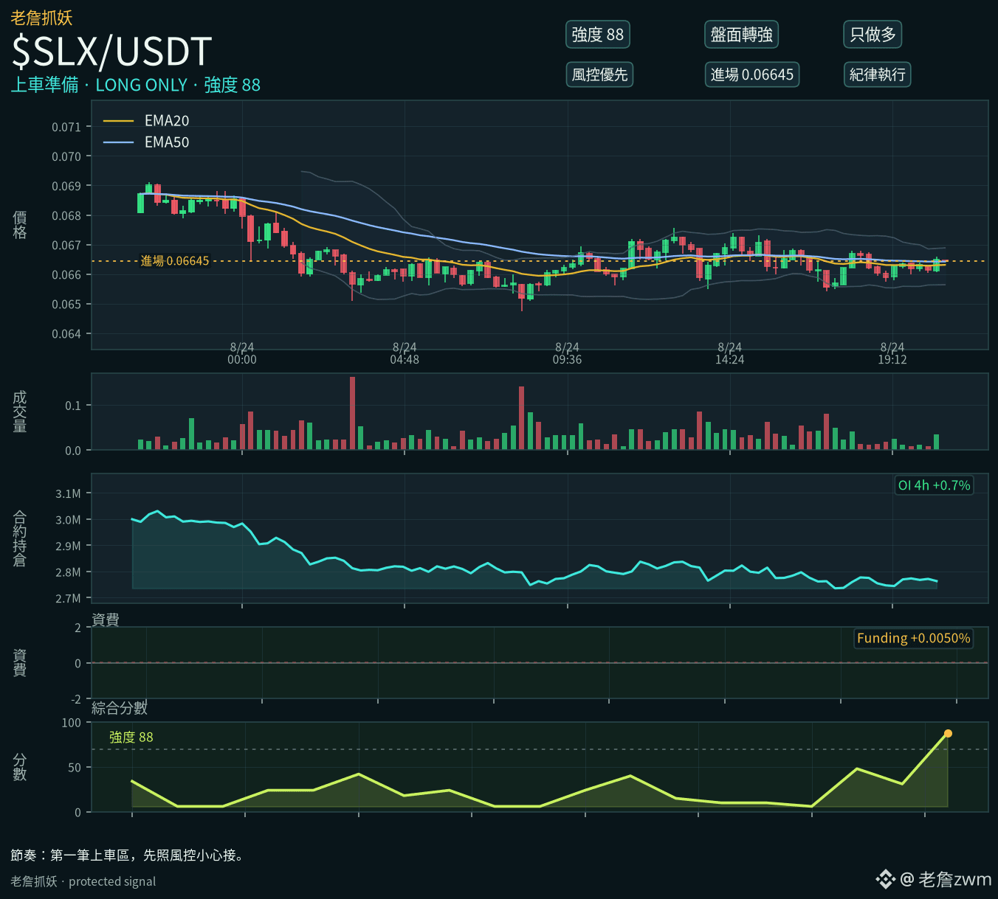Click the 紀律執行 badge
The height and width of the screenshot is (899, 998).
tap(877, 74)
